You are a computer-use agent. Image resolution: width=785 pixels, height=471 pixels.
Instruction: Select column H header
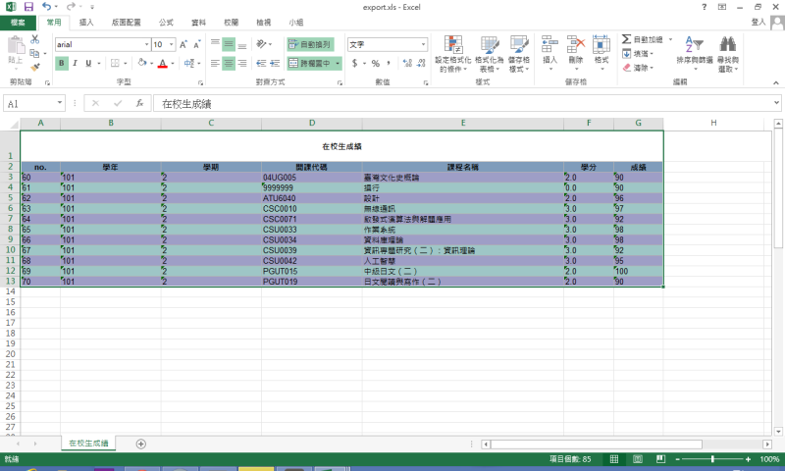713,123
